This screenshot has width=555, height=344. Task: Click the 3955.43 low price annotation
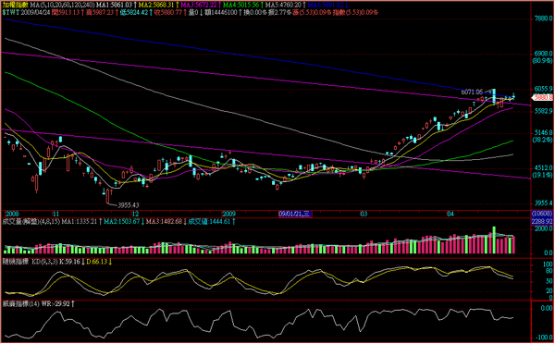[129, 205]
